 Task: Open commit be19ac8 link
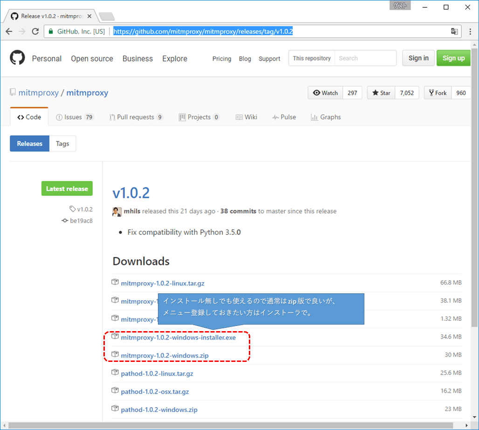point(77,221)
